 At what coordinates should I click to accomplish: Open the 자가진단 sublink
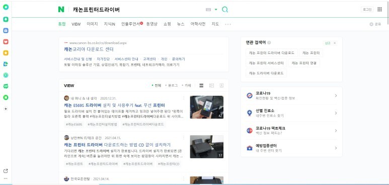tap(103, 59)
